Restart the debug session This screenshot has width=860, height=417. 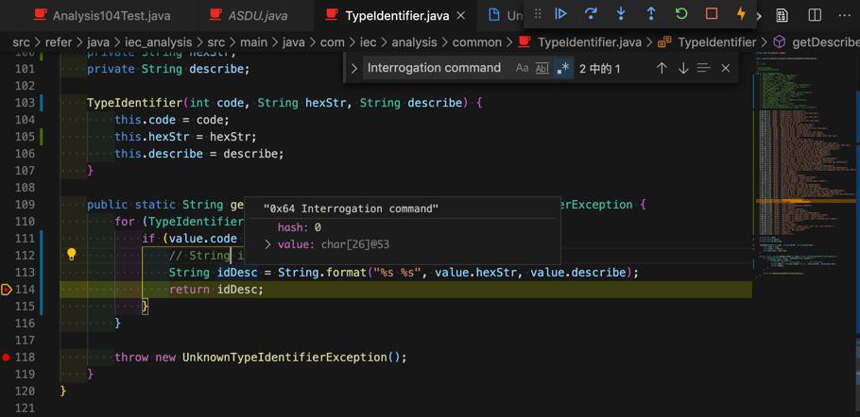pos(681,14)
